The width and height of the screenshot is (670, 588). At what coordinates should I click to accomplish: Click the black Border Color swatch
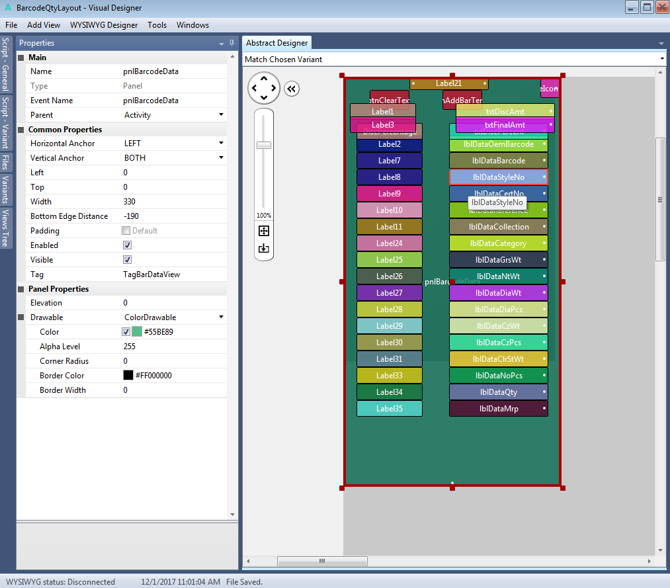128,376
